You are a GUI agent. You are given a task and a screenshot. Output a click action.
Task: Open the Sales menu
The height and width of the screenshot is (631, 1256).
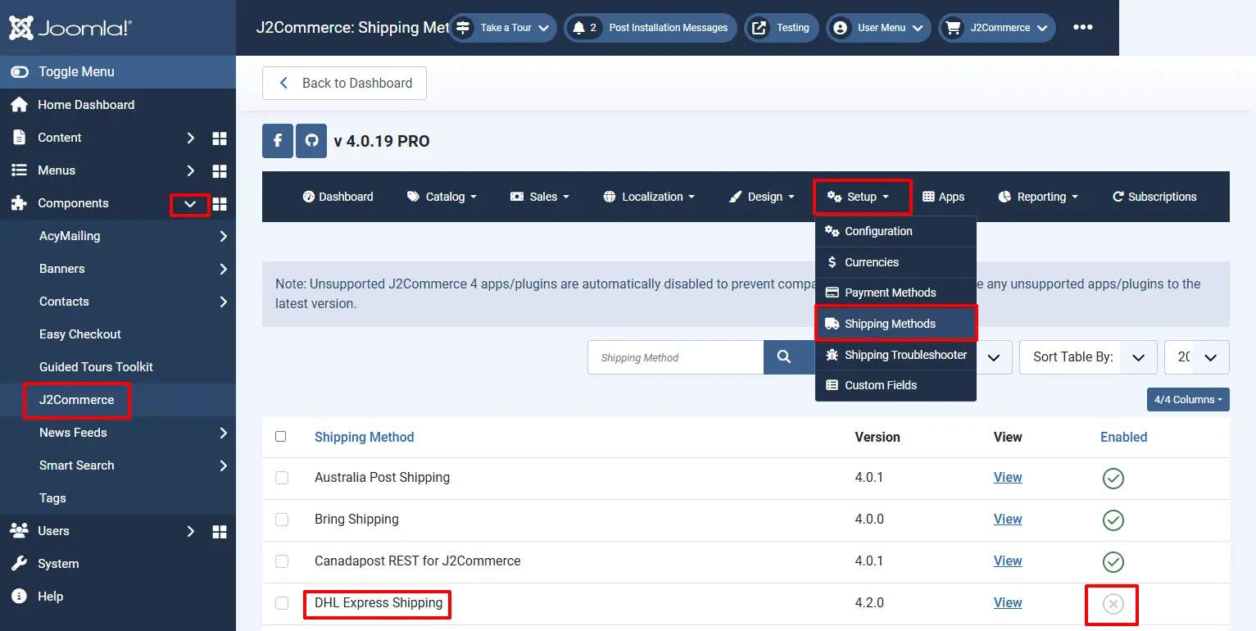click(539, 197)
